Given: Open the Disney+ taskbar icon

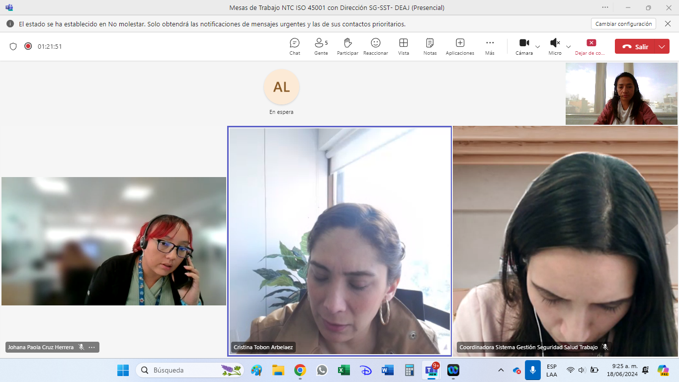Looking at the screenshot, I should pyautogui.click(x=366, y=370).
